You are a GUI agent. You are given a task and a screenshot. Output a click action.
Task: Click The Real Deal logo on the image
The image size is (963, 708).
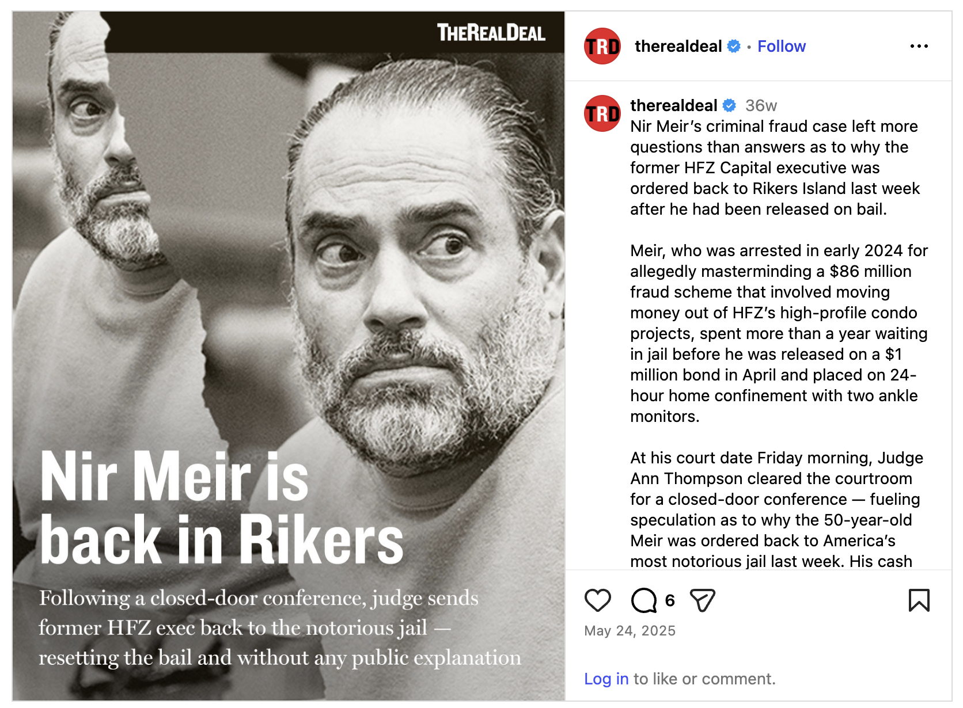pyautogui.click(x=491, y=33)
